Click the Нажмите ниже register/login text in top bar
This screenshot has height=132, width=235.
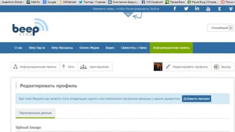(126, 9)
